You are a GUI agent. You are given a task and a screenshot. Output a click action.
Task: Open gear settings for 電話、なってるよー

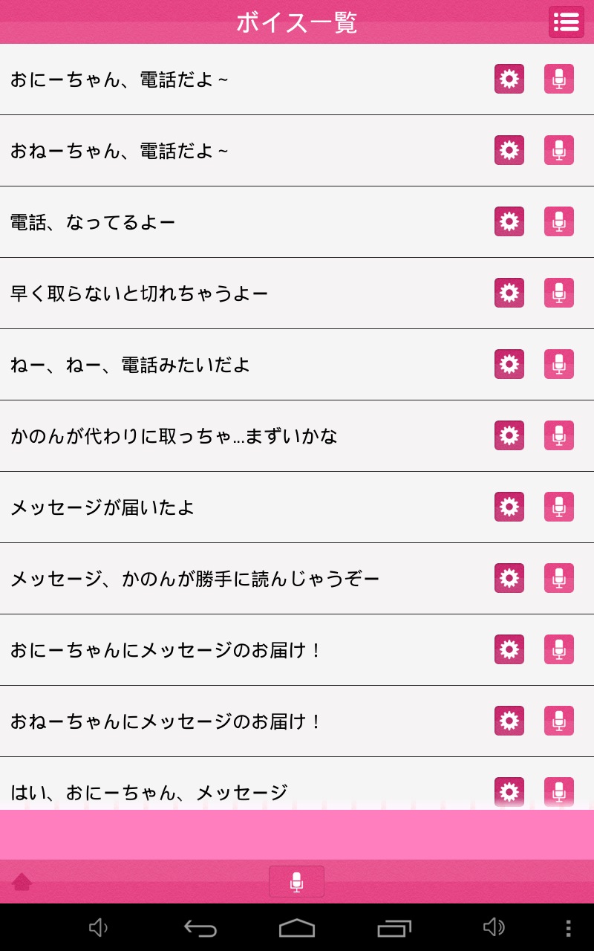pyautogui.click(x=509, y=221)
